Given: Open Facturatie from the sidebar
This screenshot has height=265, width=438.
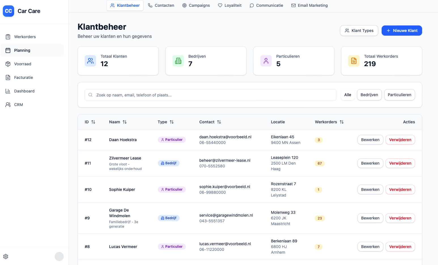Looking at the screenshot, I should point(24,77).
